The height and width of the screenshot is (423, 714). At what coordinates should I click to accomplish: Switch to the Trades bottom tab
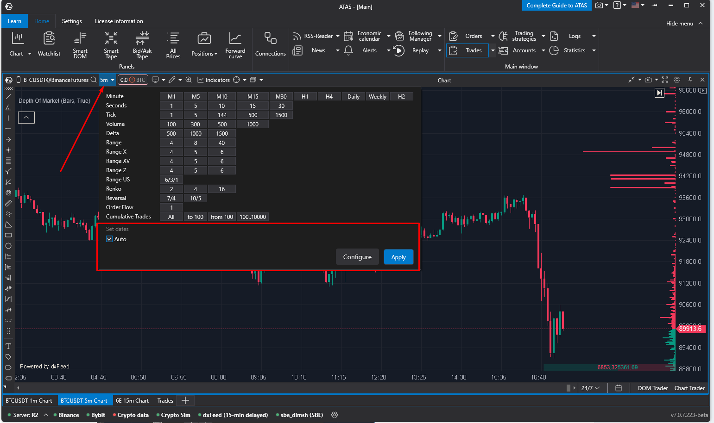tap(165, 401)
